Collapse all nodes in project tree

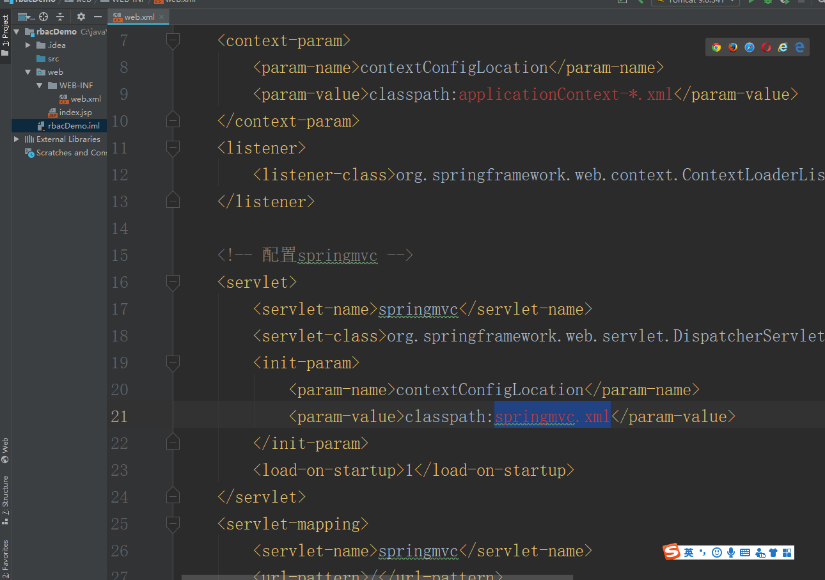pyautogui.click(x=60, y=17)
